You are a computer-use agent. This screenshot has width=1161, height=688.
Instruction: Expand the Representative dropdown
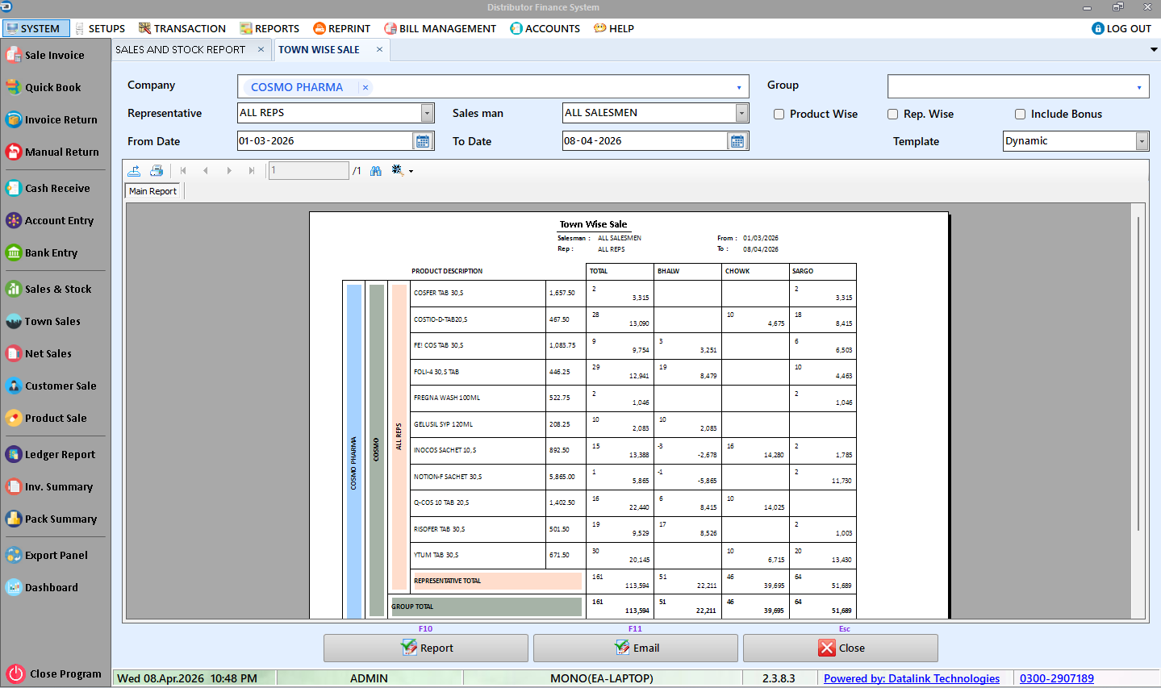[x=427, y=113]
